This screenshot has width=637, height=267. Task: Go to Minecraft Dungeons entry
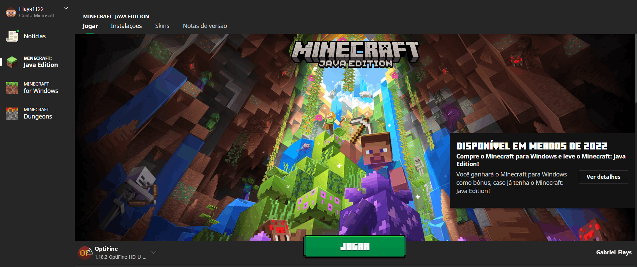point(38,113)
